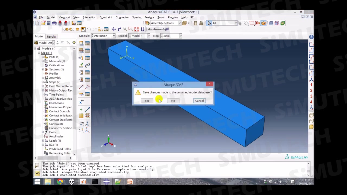Viewport: 347px width, 195px height.
Task: Open the Plug-ins menu
Action: coord(173,17)
